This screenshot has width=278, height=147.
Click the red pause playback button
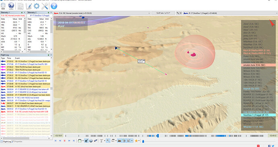[x=64, y=141]
